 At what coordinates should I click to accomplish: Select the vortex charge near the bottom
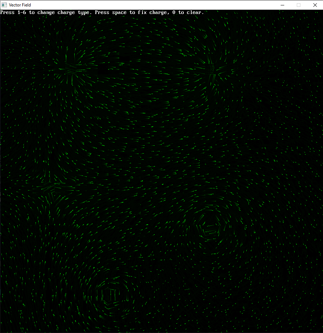click(x=107, y=295)
